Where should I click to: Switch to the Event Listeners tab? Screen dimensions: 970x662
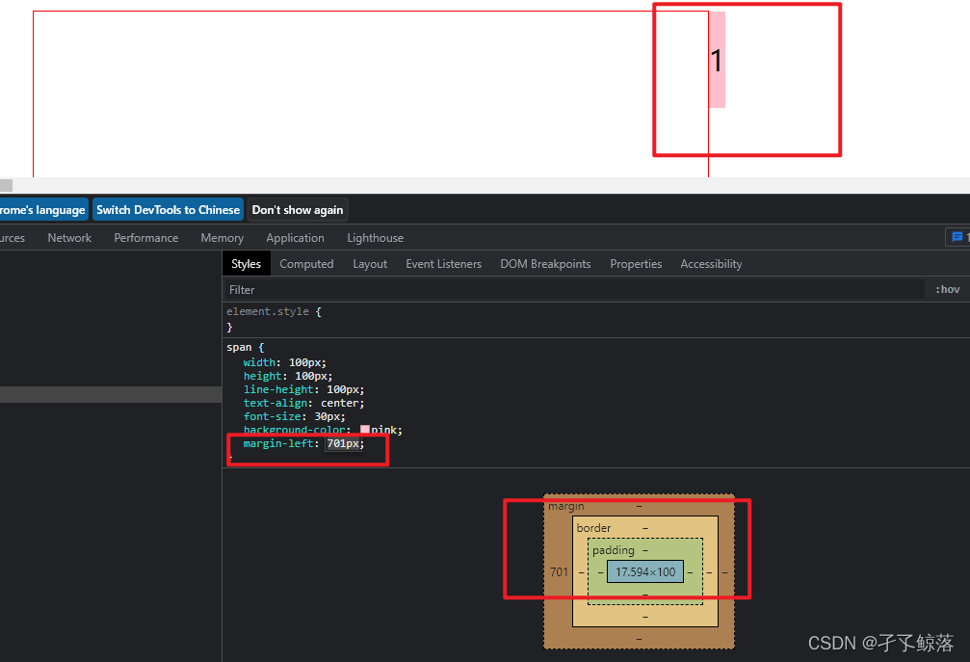pos(443,264)
